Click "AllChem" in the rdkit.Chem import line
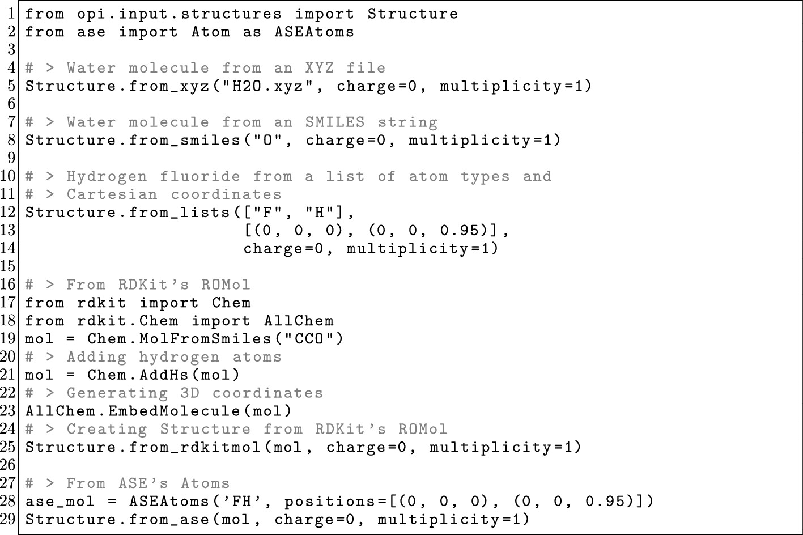 point(299,321)
